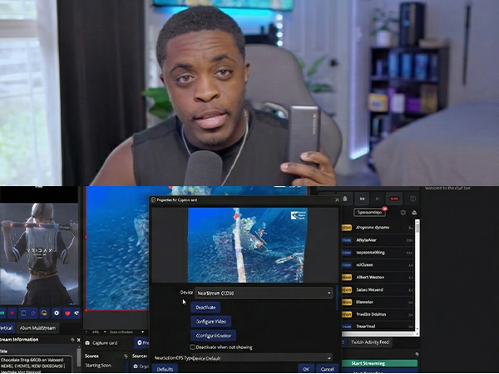499x374 pixels.
Task: Click the second activity feed entry with blue badge
Action: (378, 253)
